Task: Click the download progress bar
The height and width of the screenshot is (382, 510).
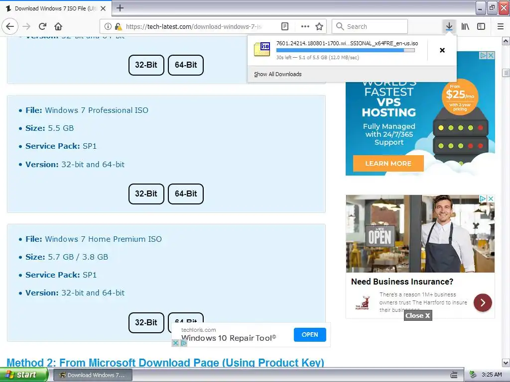Action: (346, 50)
